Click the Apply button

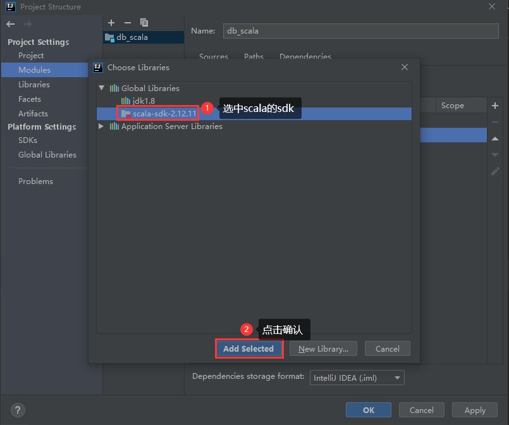point(475,410)
